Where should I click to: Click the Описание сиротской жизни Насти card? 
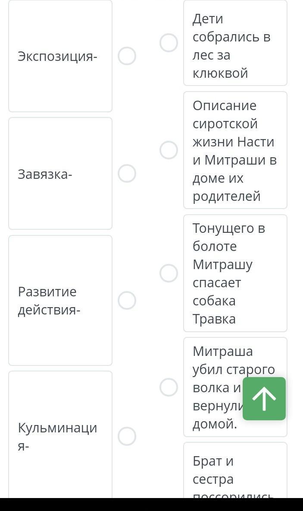tap(235, 150)
